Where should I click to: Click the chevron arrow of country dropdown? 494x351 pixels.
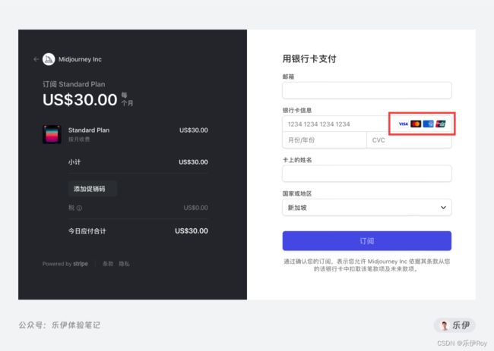pyautogui.click(x=443, y=208)
